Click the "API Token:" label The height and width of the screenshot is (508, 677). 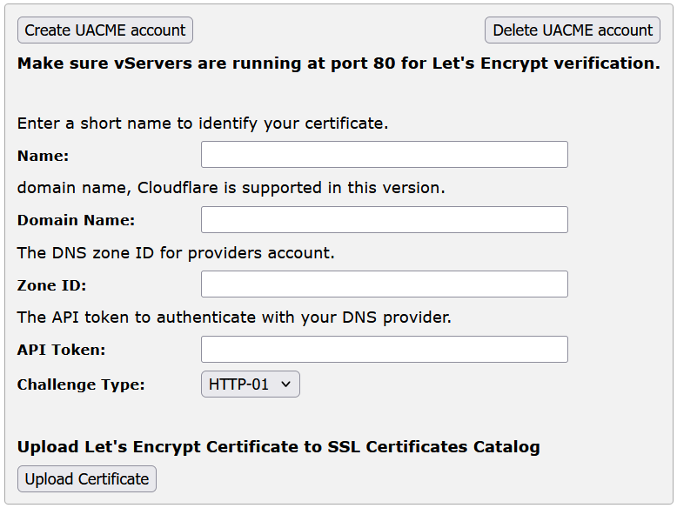tap(61, 350)
